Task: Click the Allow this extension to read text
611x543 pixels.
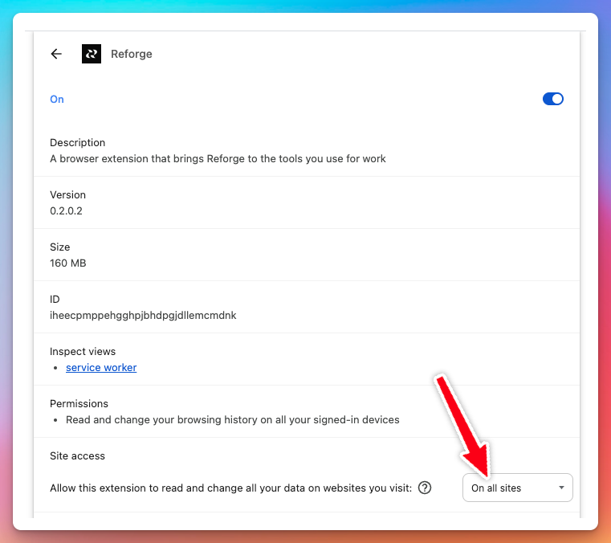Action: point(230,488)
